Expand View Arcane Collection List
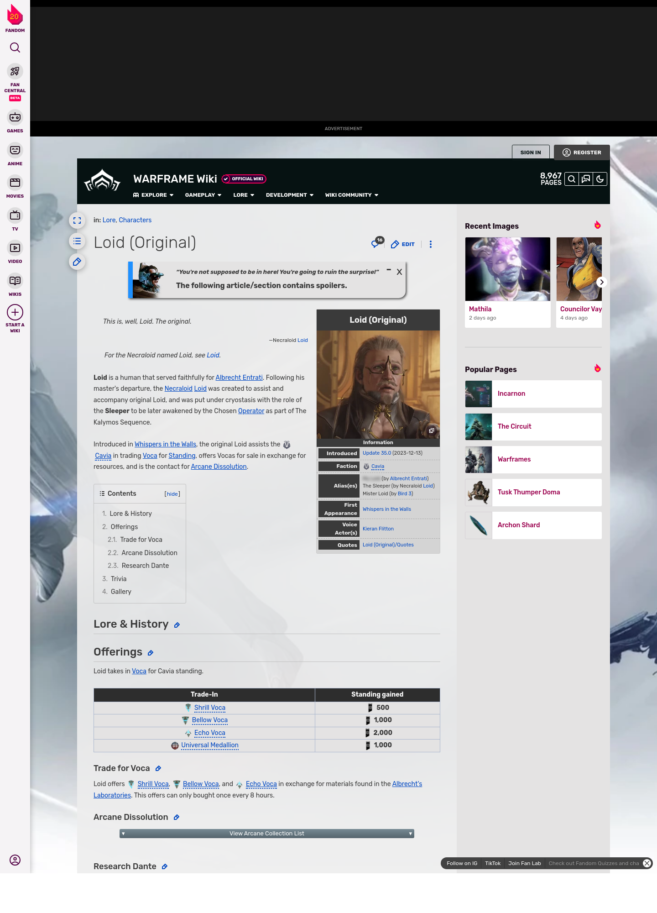This screenshot has height=913, width=657. coord(267,834)
